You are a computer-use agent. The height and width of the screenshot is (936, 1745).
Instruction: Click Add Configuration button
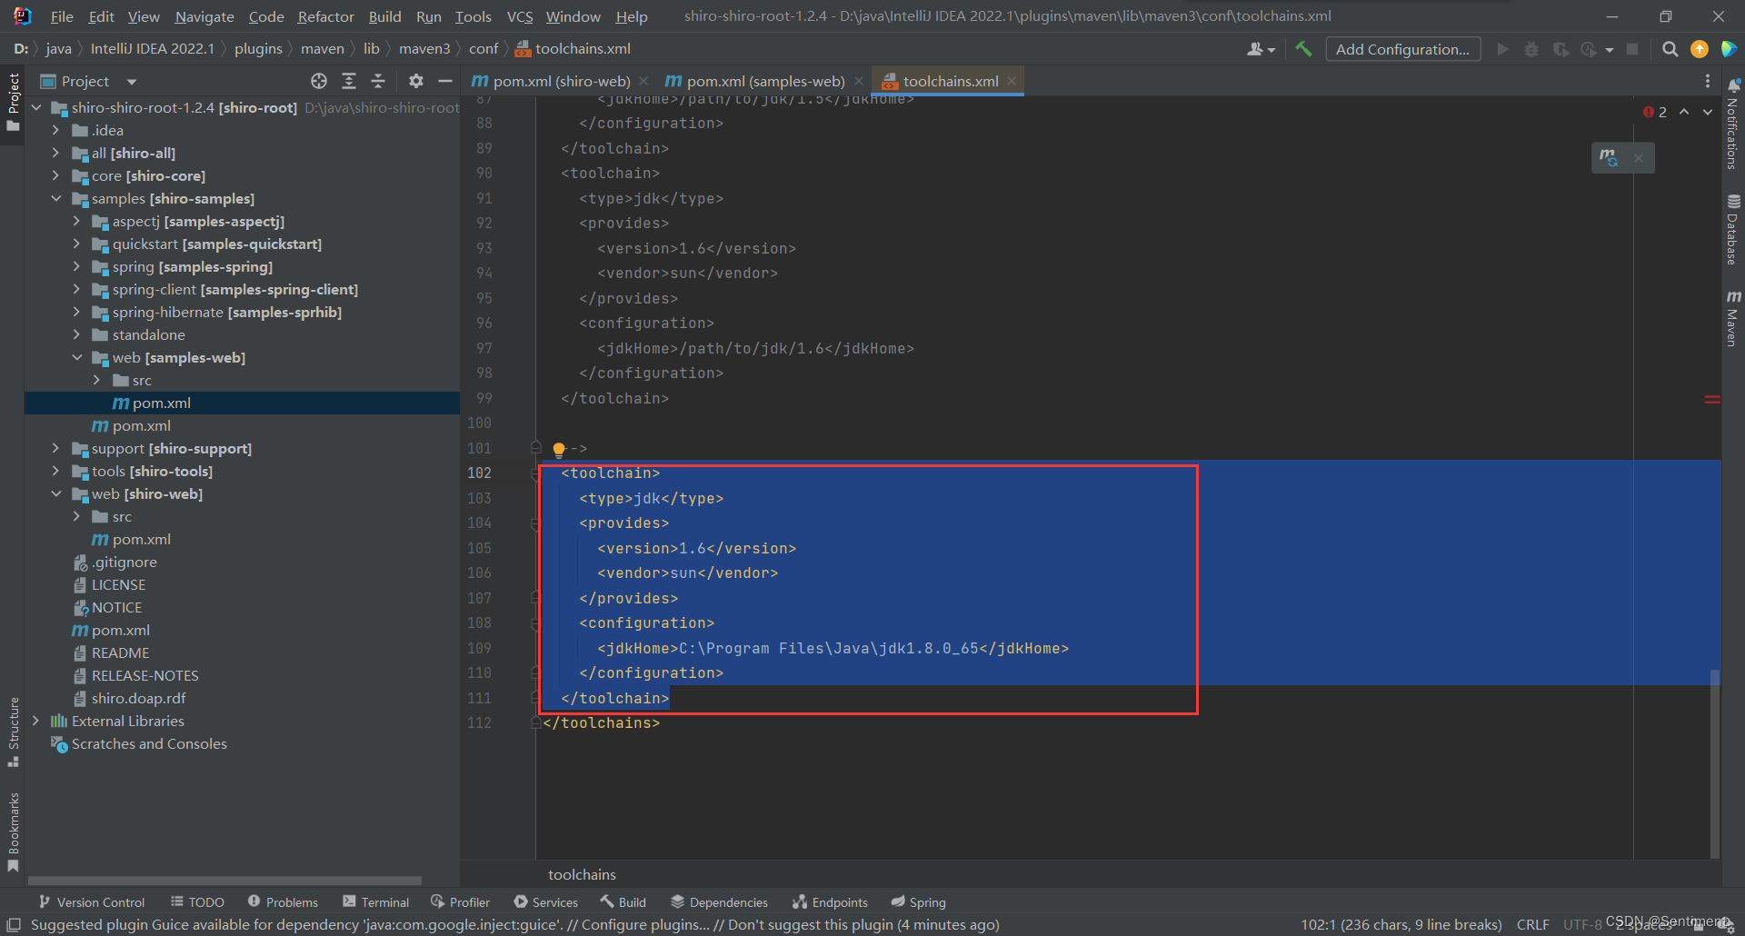click(x=1402, y=49)
